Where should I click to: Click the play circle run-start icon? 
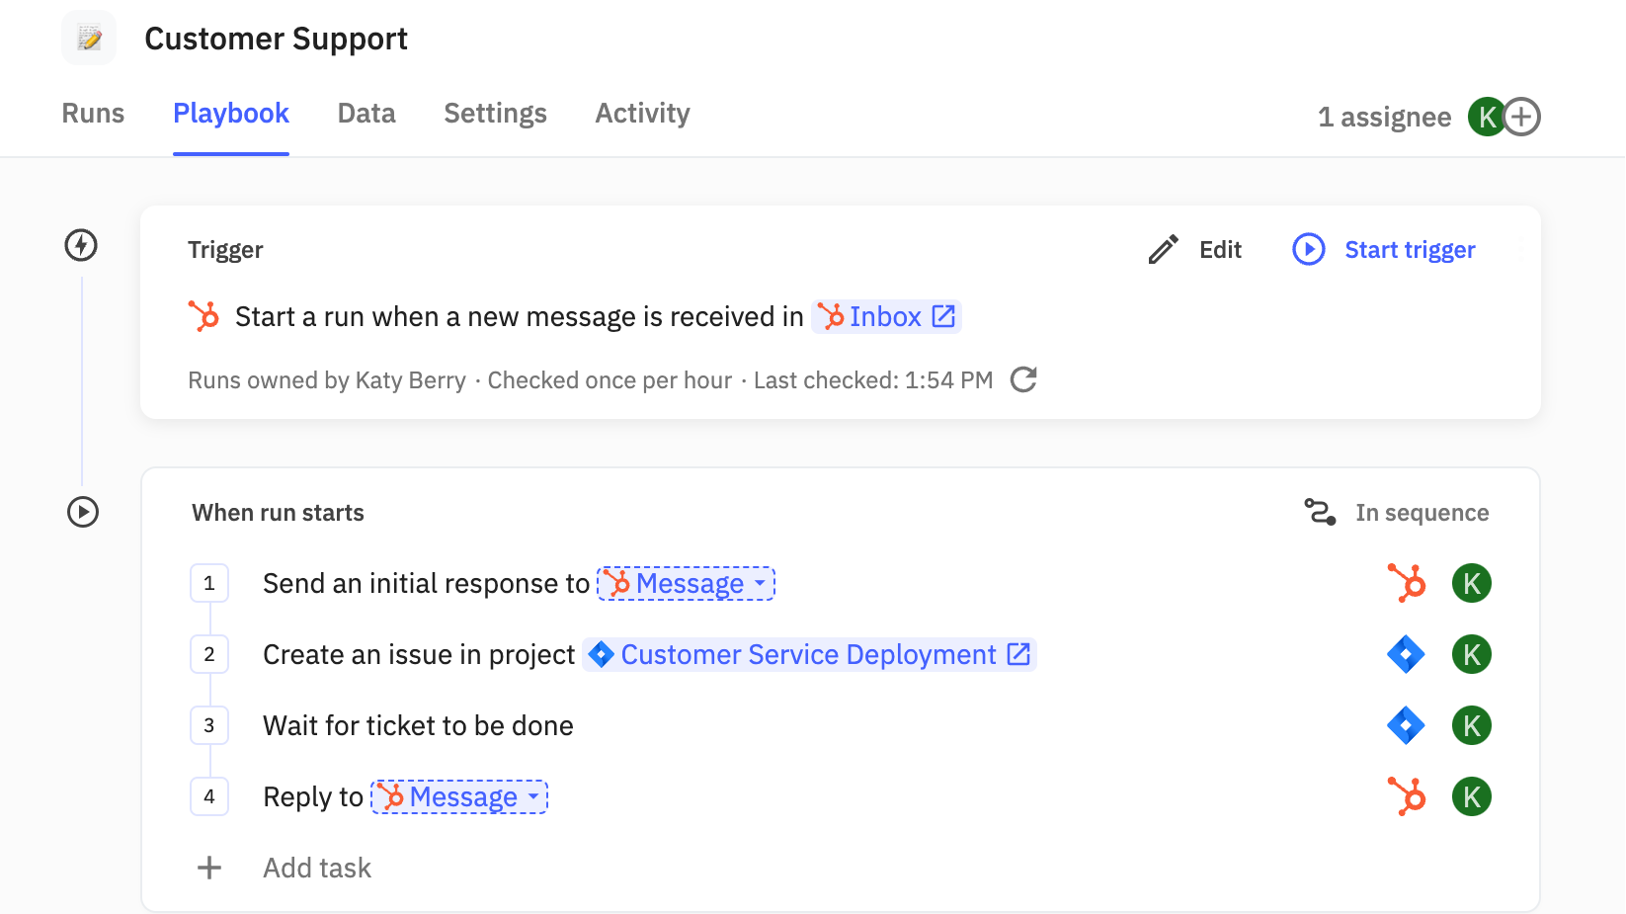pos(83,512)
